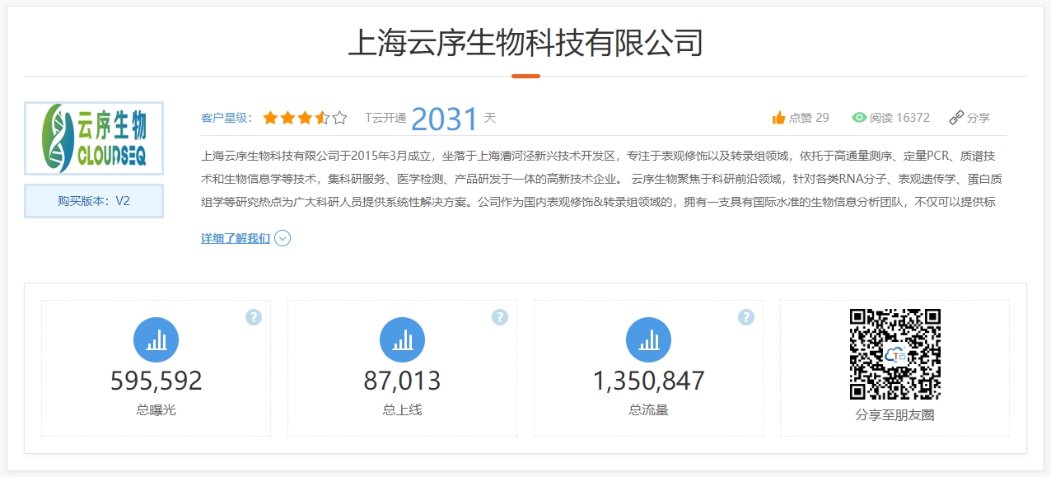This screenshot has height=477, width=1051.
Task: Click the share chain-link icon
Action: [956, 118]
